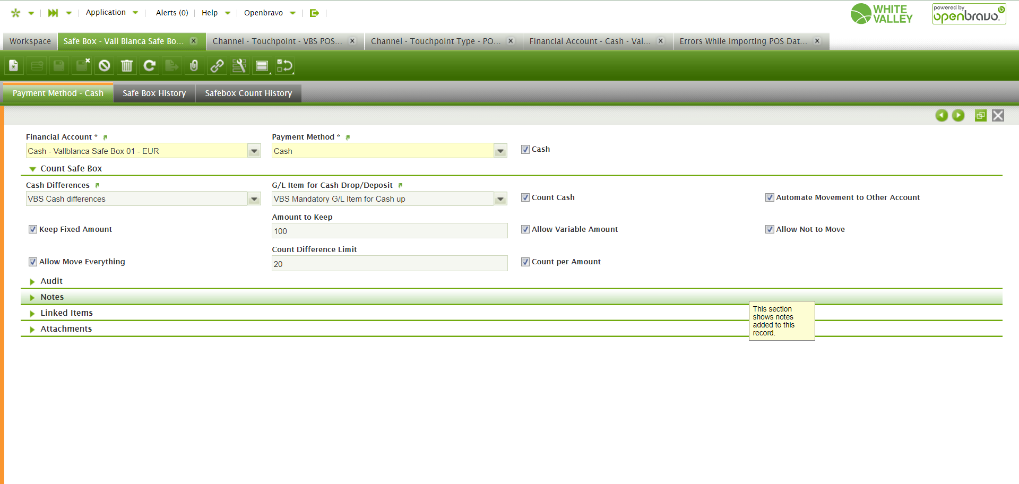This screenshot has height=484, width=1019.
Task: Click the Count Difference Limit input field
Action: [x=390, y=264]
